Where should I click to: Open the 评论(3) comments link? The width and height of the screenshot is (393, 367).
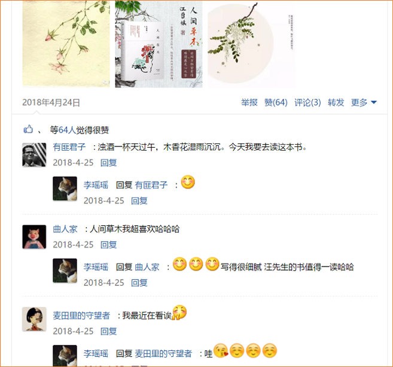tap(307, 102)
